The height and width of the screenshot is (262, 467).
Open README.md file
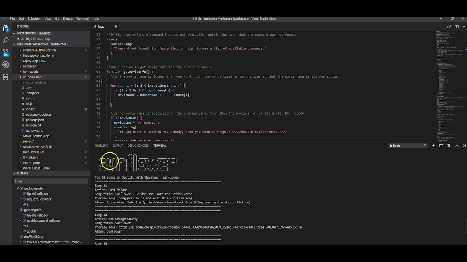34,131
